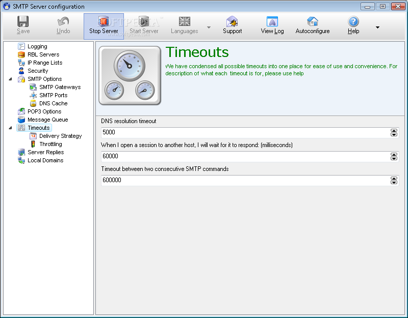The image size is (408, 318).
Task: Open Throttling settings
Action: 50,144
